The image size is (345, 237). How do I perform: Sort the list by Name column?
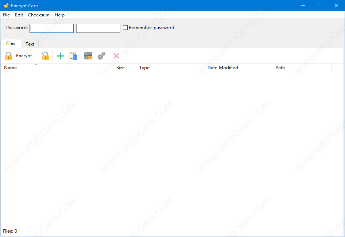(35, 68)
